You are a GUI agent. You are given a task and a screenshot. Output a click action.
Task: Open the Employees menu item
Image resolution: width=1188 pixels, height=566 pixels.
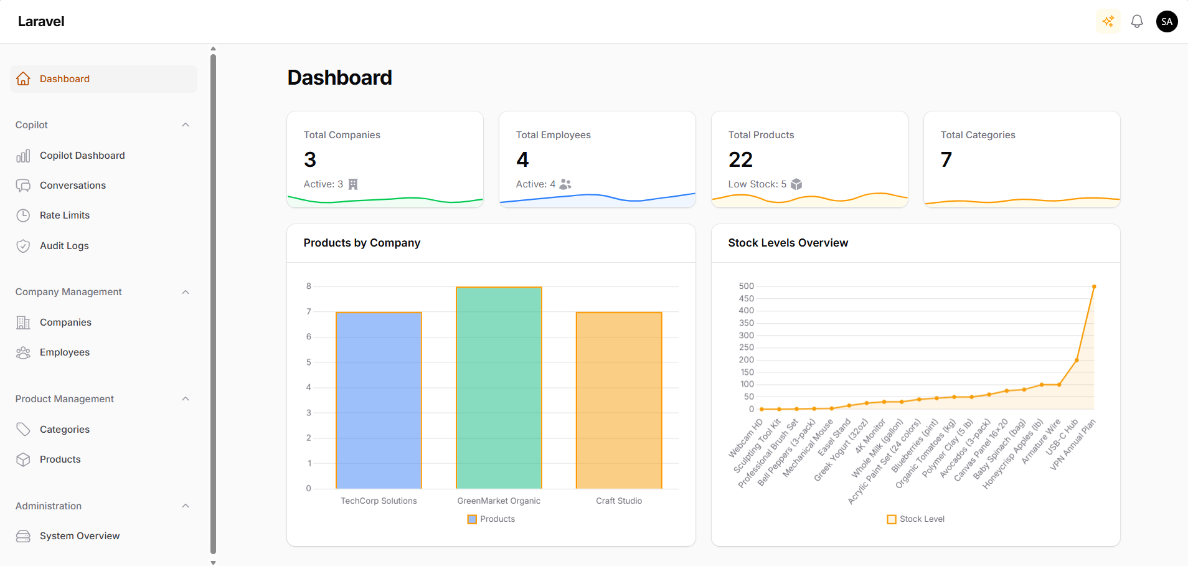pyautogui.click(x=65, y=352)
